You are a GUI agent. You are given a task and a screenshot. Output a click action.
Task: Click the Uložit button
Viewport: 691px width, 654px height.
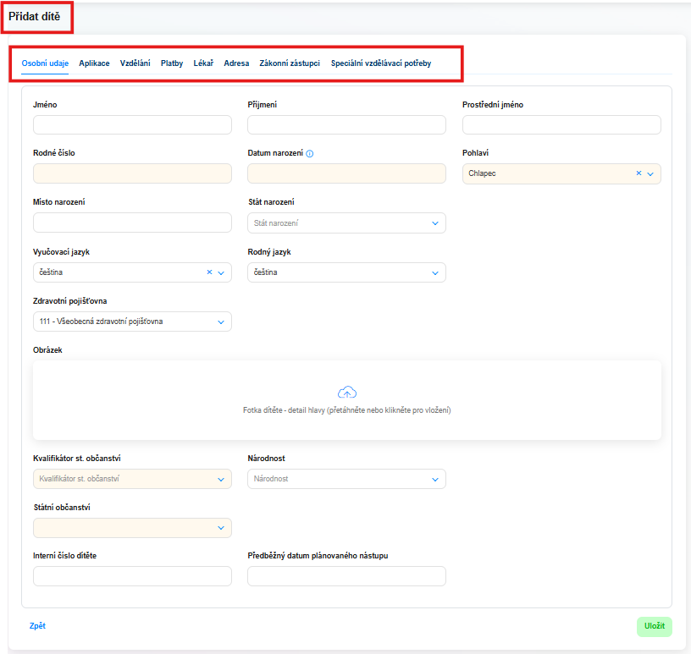coord(654,626)
